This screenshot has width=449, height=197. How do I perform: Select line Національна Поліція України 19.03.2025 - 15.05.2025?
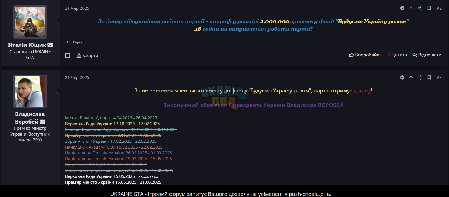118,159
